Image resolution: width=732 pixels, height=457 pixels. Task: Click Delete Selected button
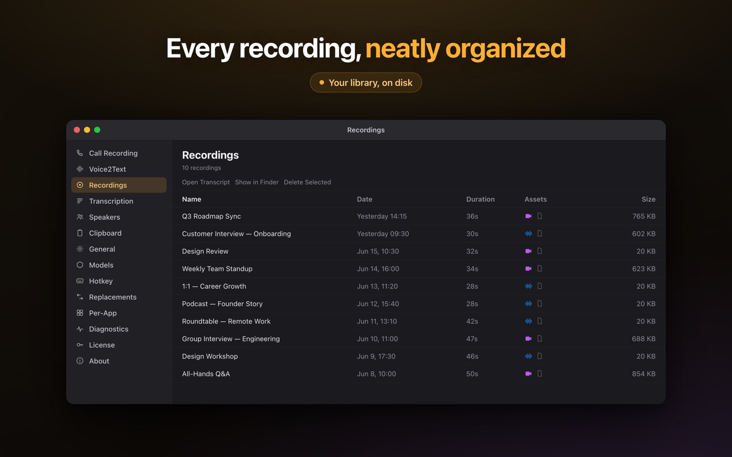point(307,182)
